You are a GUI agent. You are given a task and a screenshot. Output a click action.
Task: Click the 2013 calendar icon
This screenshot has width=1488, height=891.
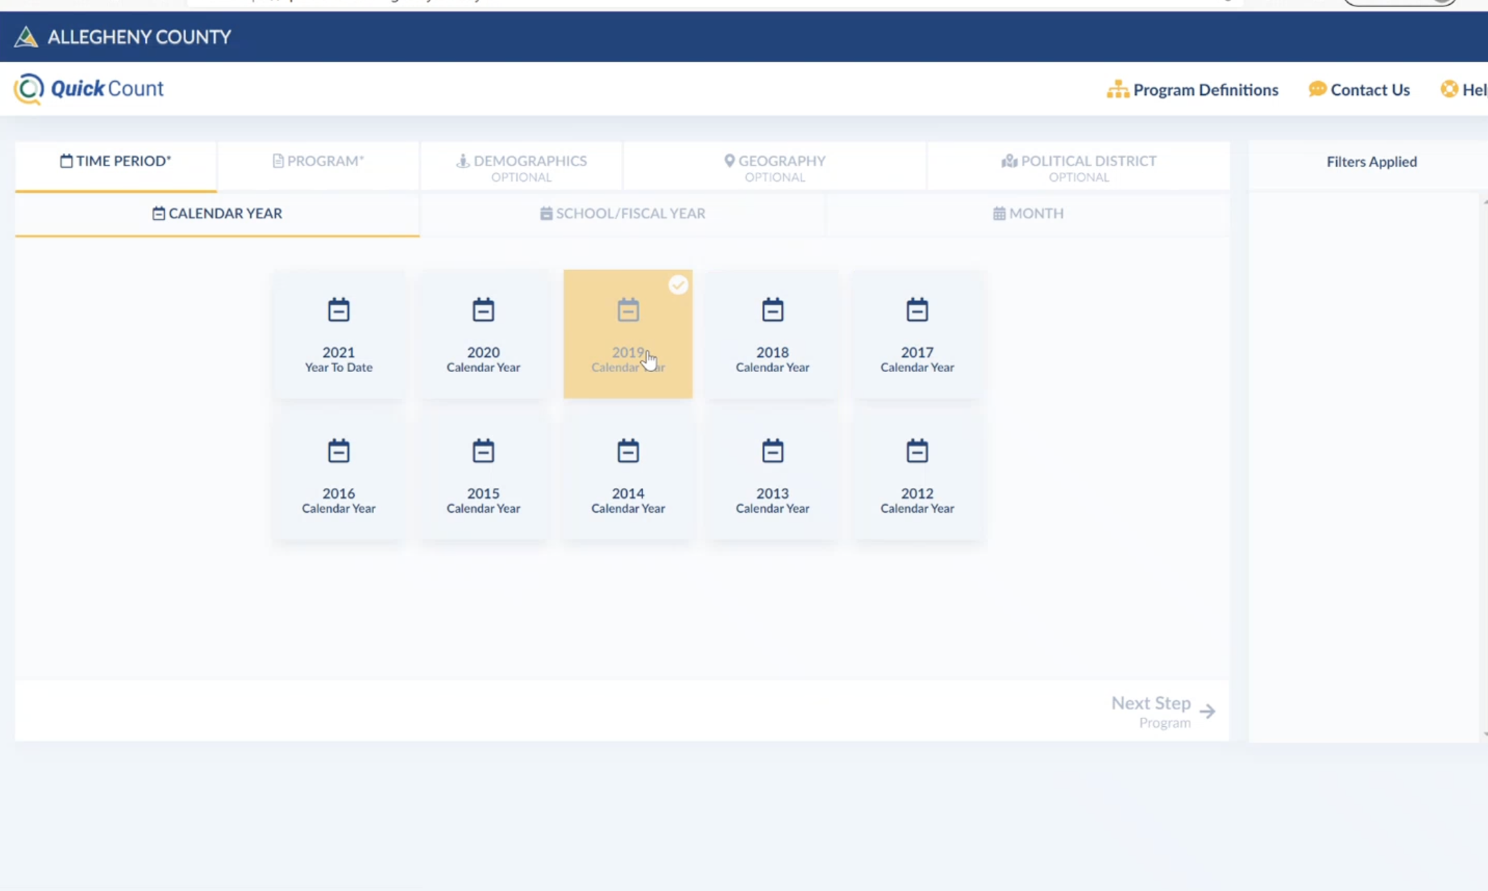click(772, 451)
